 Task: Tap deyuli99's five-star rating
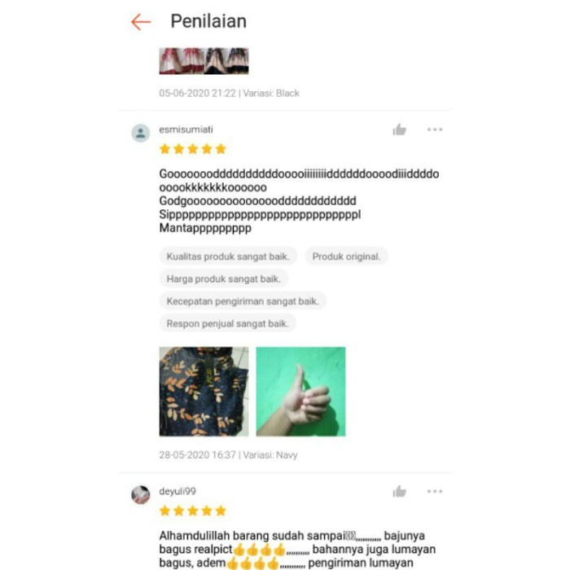pyautogui.click(x=193, y=511)
